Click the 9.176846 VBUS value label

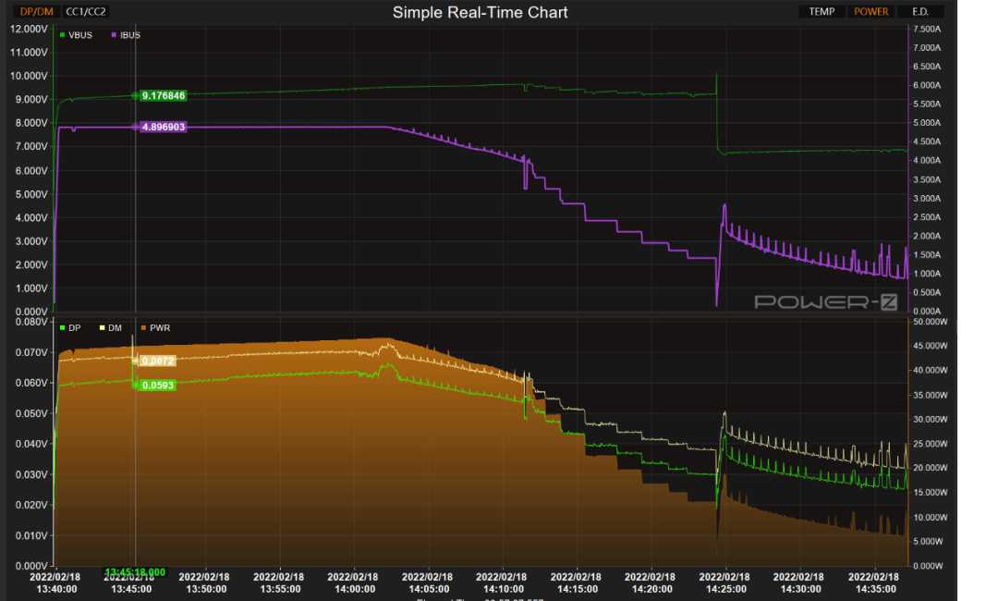pos(163,95)
